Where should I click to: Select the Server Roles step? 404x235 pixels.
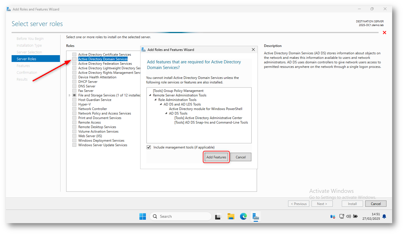[x=36, y=59]
